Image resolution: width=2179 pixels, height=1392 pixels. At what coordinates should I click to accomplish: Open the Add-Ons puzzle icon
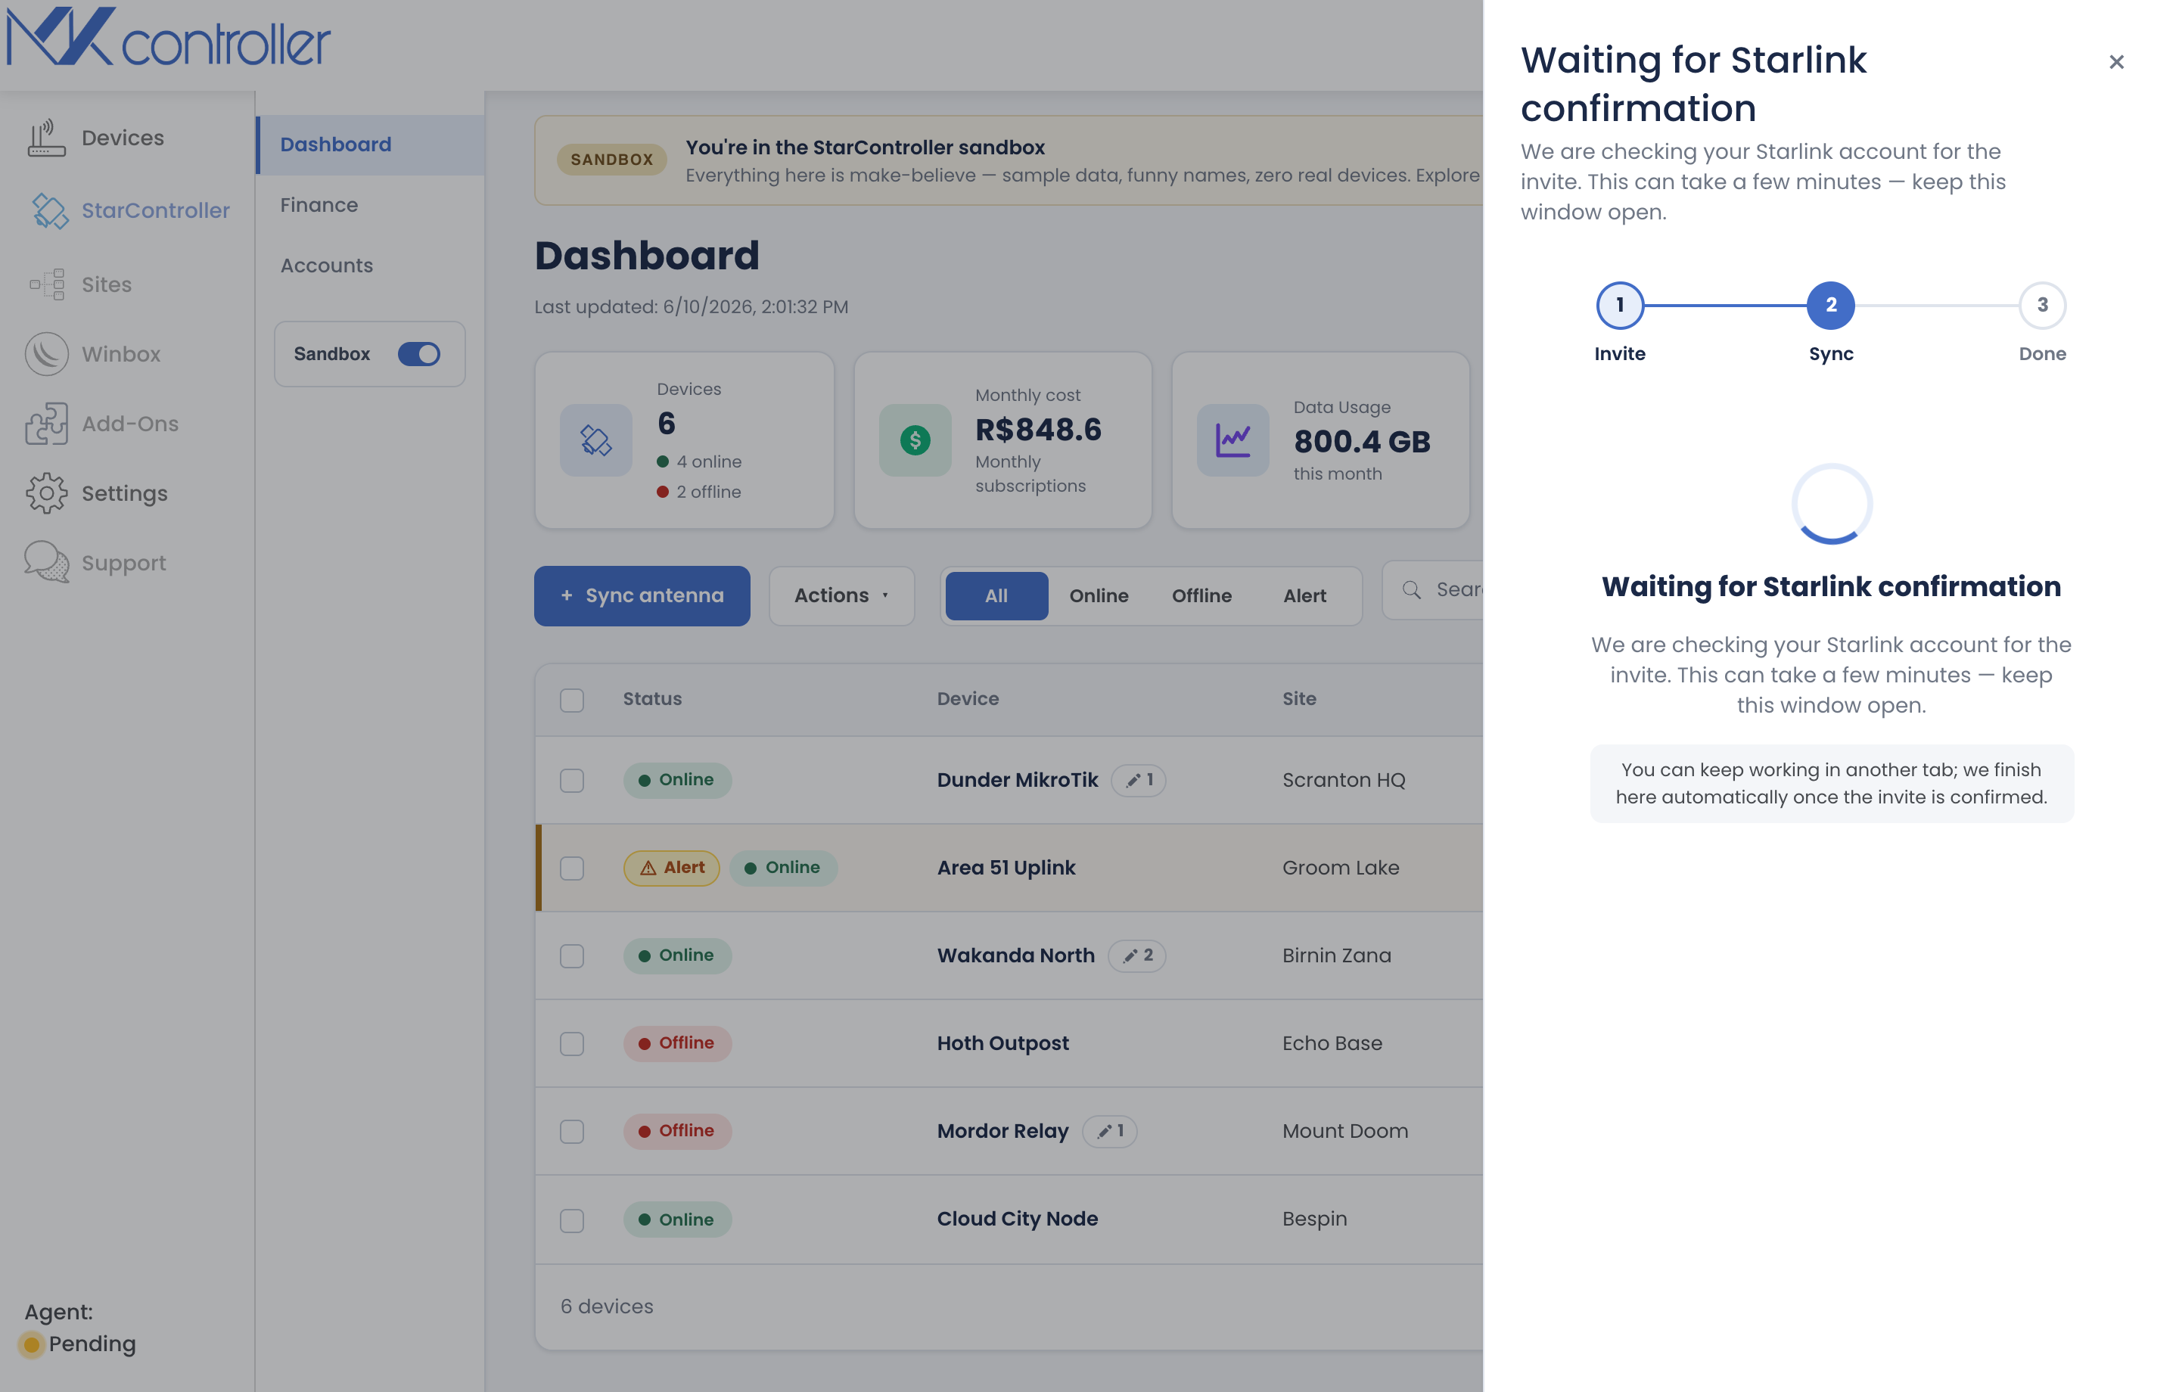click(46, 424)
